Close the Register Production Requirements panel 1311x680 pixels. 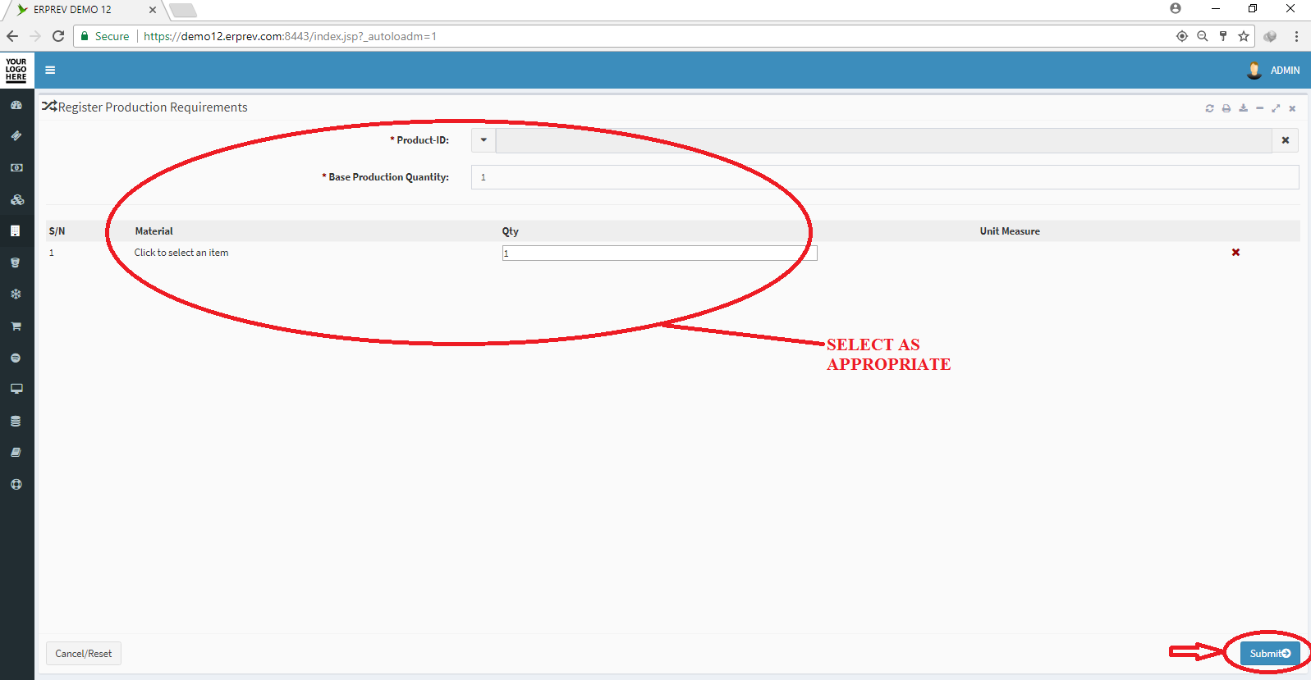point(1292,108)
